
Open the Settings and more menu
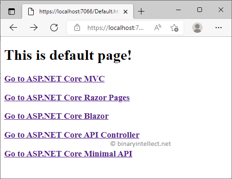[x=219, y=28]
